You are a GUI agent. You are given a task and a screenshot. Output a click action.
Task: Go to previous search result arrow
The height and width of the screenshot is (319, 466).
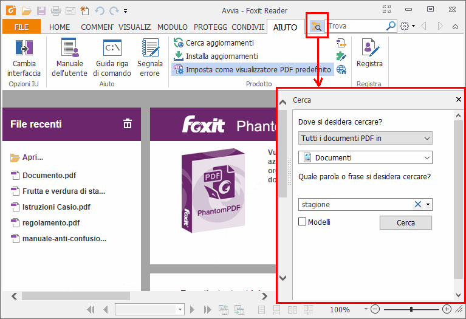coord(424,26)
